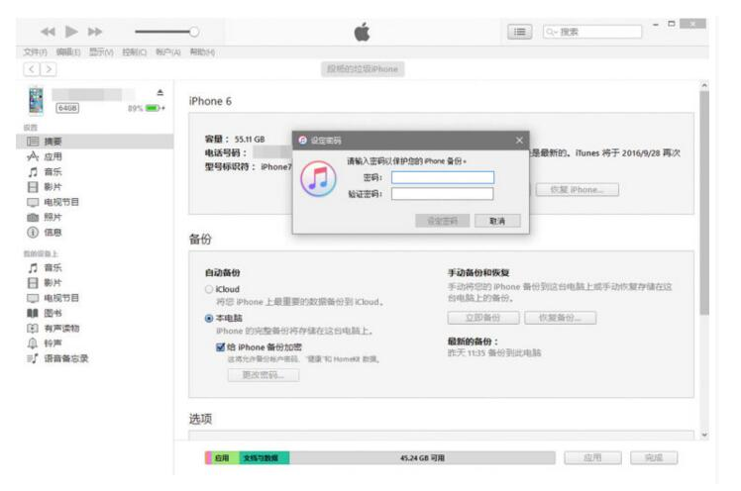Select the iCloud backup radio button

click(209, 289)
